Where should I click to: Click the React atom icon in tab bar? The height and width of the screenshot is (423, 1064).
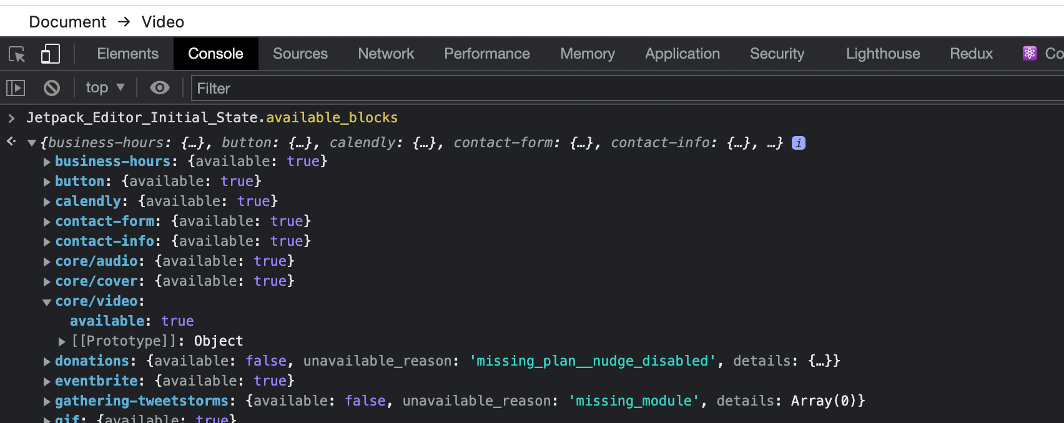click(1030, 54)
